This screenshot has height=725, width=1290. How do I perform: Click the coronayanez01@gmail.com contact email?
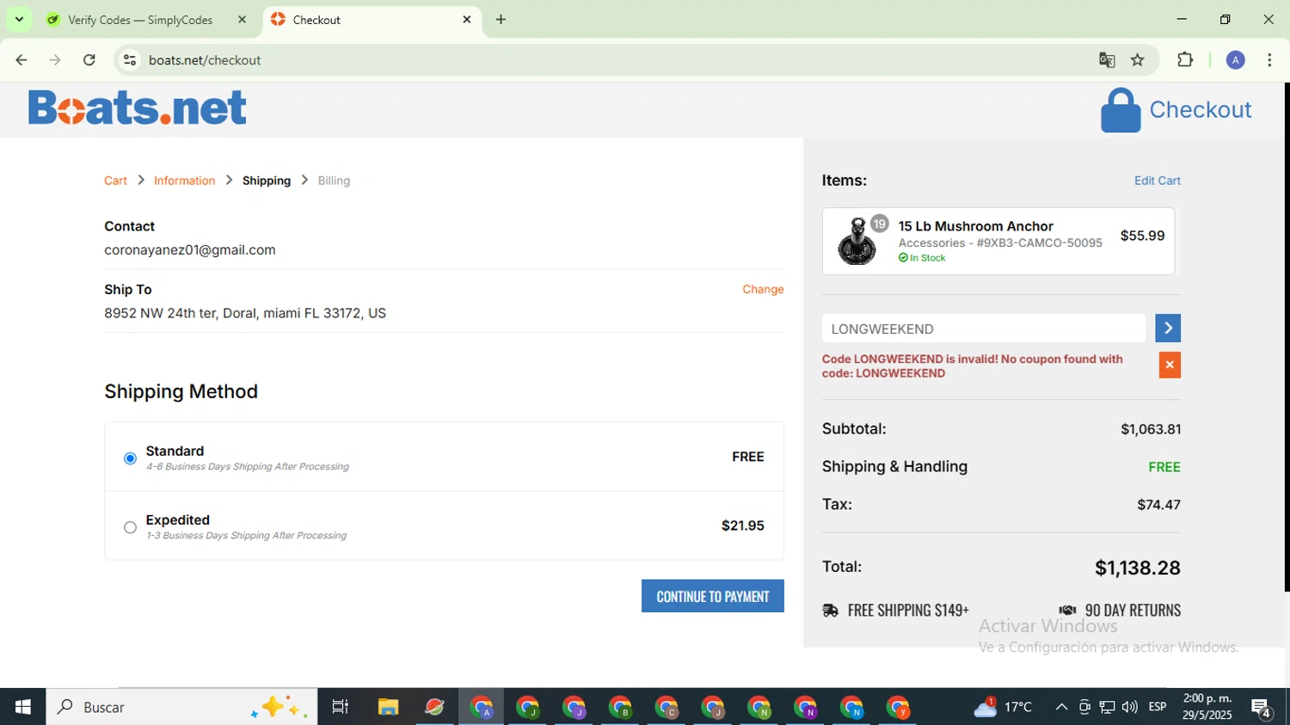(x=190, y=250)
